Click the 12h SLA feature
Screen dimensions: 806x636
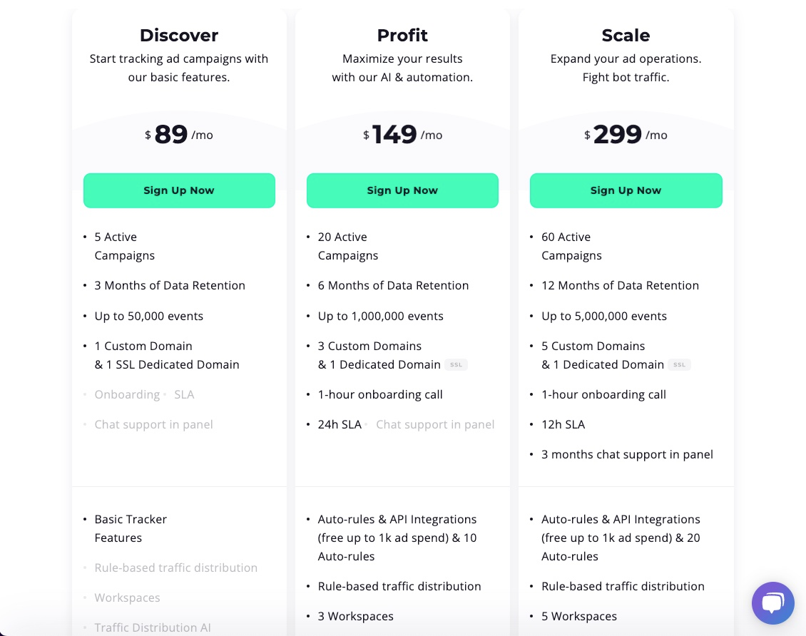[x=563, y=424]
